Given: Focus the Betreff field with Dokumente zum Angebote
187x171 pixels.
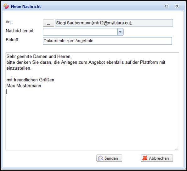Looking at the screenshot, I should point(107,41).
